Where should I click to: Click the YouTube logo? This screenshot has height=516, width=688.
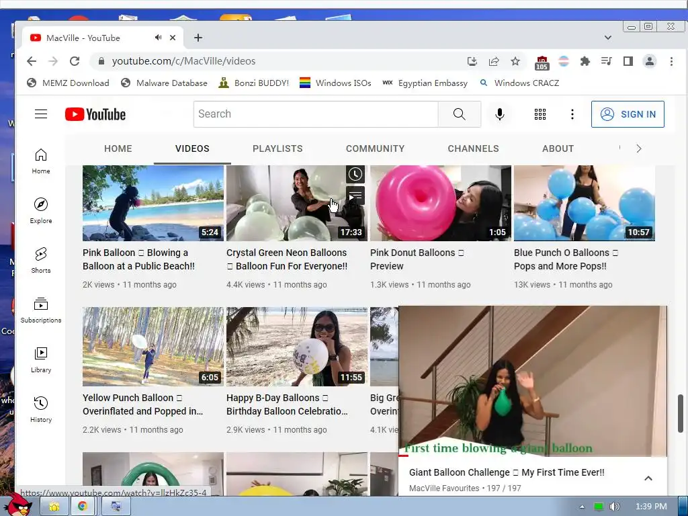pyautogui.click(x=95, y=114)
